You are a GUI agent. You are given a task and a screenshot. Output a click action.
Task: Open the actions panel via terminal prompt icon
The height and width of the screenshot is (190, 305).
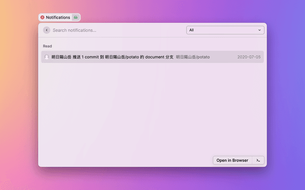[258, 160]
